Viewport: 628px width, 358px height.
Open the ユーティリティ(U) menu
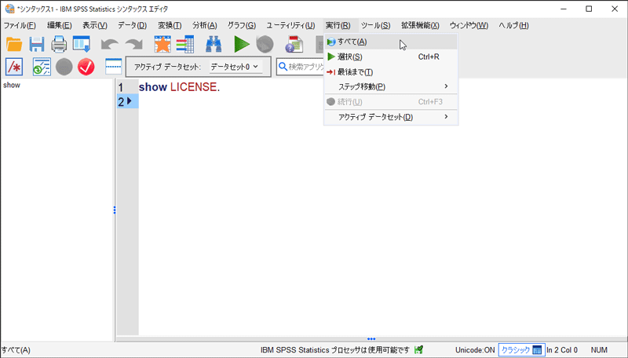[x=290, y=26]
